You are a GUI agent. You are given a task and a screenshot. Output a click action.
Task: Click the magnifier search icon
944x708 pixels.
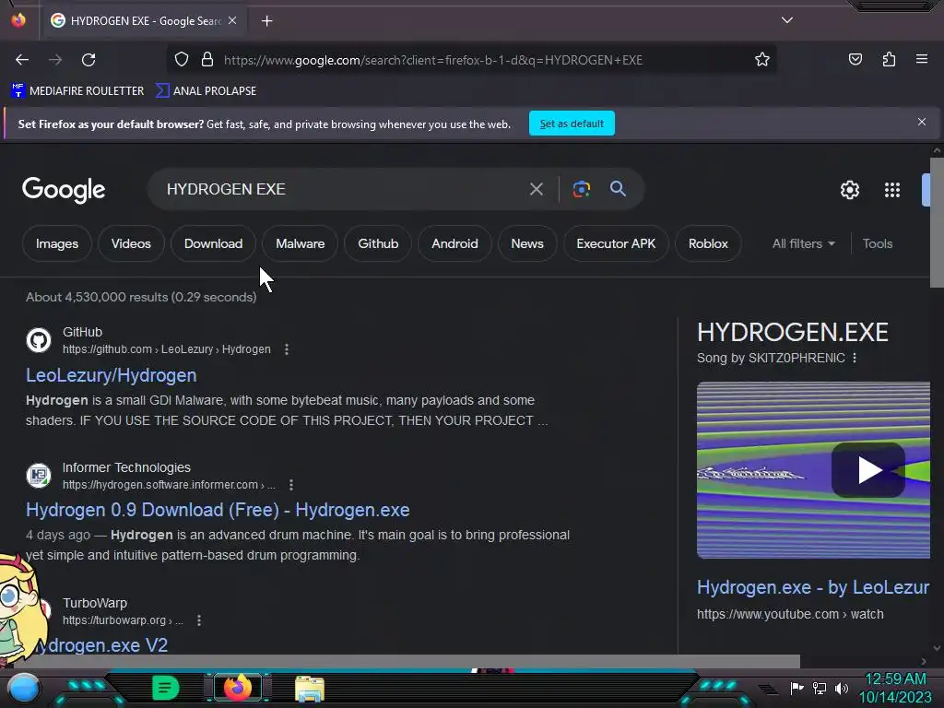(618, 188)
